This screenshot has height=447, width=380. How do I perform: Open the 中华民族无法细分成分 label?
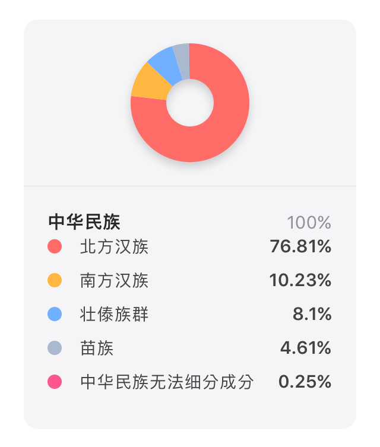coord(167,382)
